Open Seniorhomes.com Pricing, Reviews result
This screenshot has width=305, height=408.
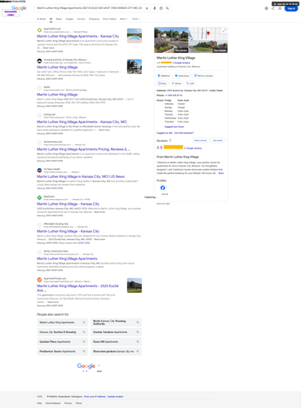coord(83,149)
